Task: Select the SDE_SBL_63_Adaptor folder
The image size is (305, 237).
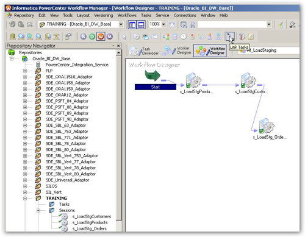Action: 66,126
